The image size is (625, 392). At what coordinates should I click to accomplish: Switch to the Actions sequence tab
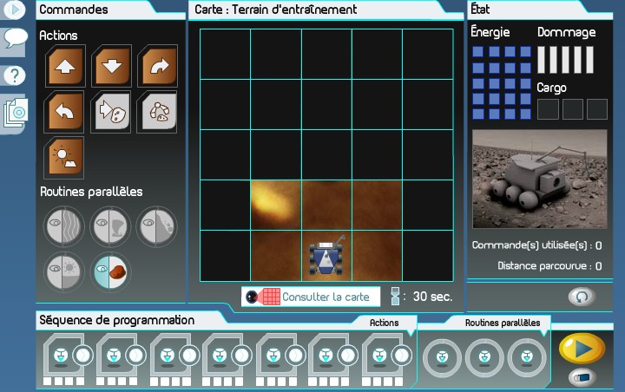pyautogui.click(x=384, y=323)
